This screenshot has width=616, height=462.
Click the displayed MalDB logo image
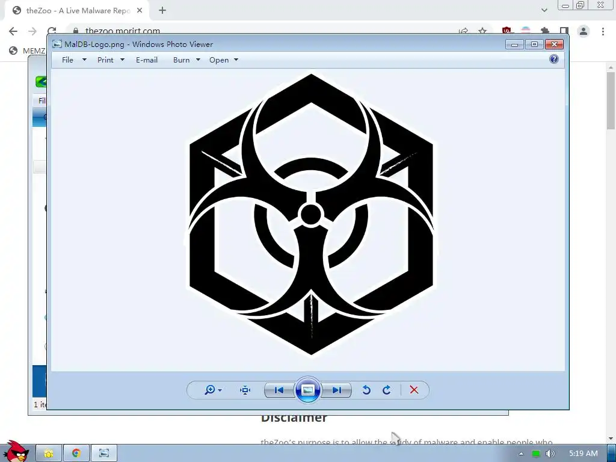tap(311, 214)
